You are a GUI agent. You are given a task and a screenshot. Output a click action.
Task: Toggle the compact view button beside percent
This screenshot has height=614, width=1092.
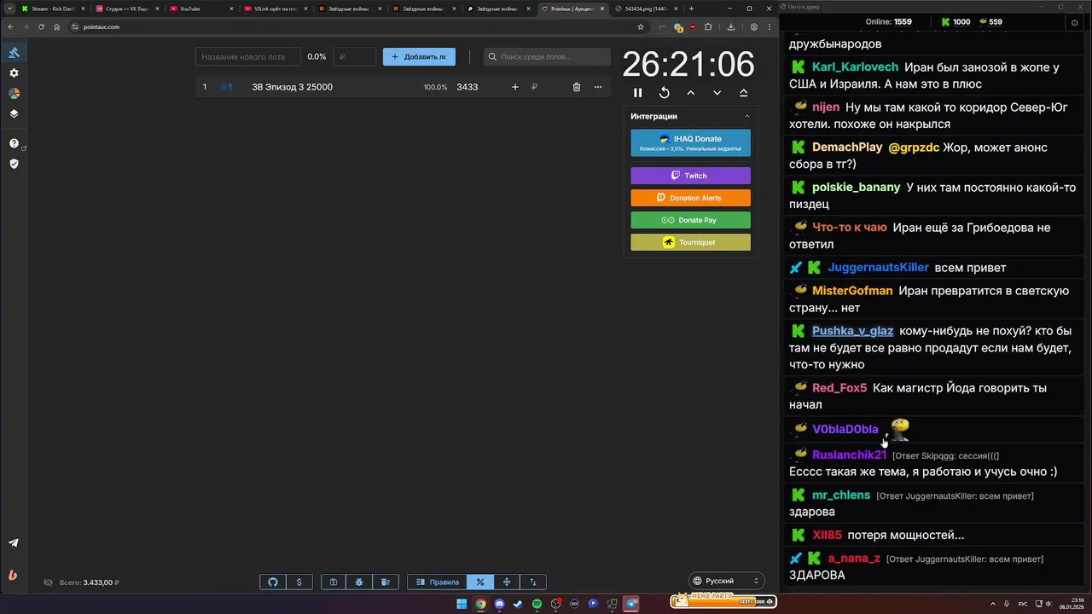point(507,582)
